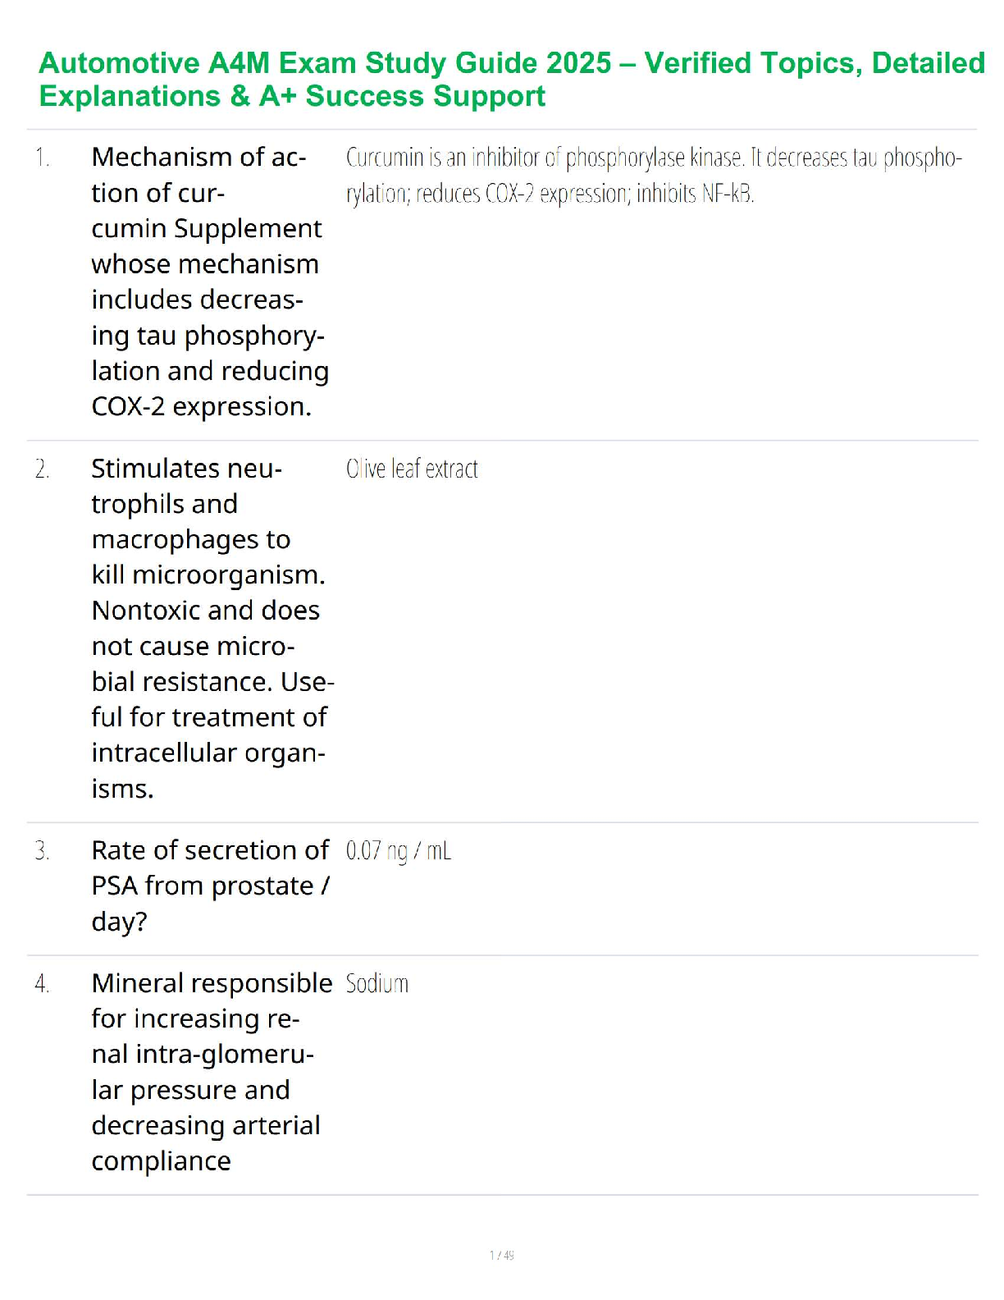Click the neutrophils and macrophages question
The image size is (1004, 1300).
[x=209, y=628]
